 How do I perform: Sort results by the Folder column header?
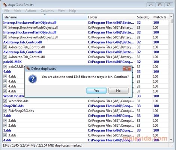(111, 17)
